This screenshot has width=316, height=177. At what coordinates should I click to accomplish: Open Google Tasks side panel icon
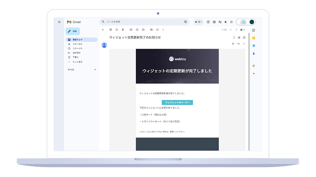pyautogui.click(x=254, y=46)
